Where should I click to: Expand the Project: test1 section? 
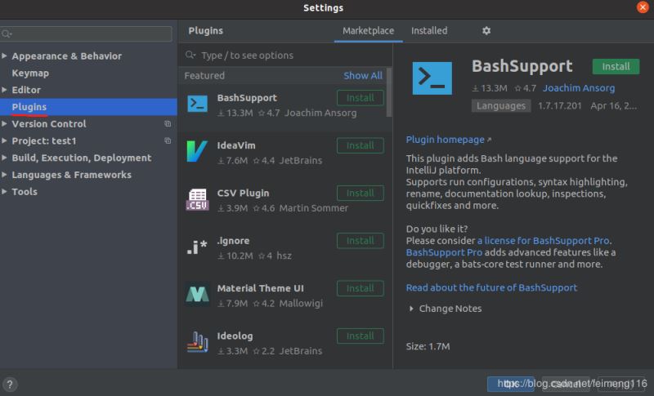[4, 140]
